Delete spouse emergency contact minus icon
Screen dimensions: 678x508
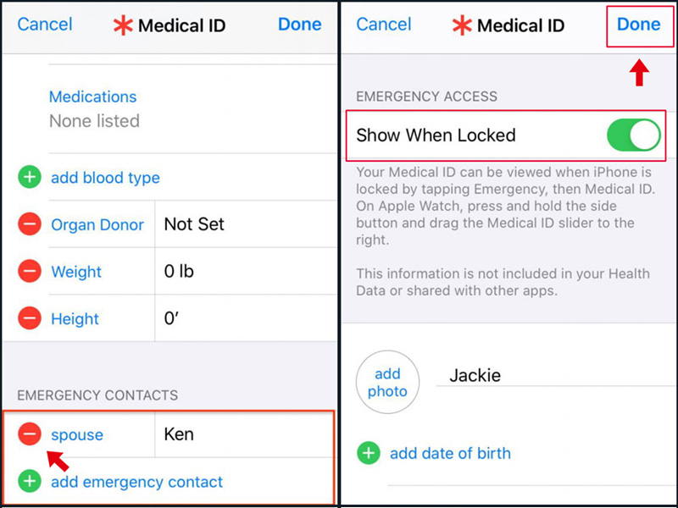(30, 433)
